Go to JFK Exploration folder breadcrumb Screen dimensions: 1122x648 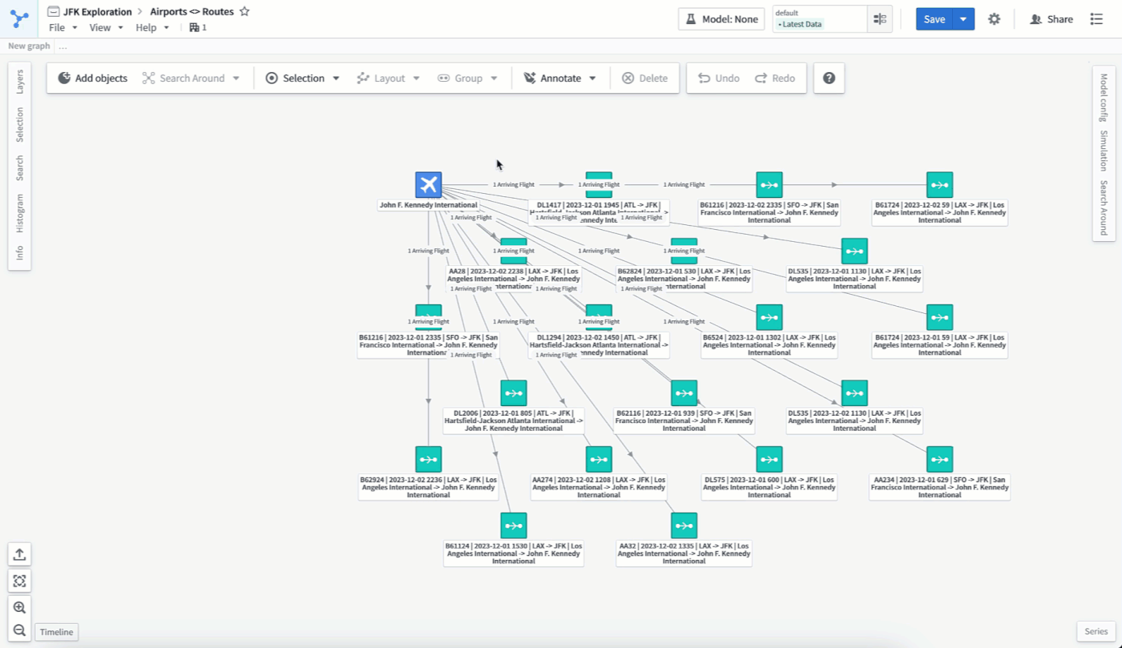coord(98,12)
